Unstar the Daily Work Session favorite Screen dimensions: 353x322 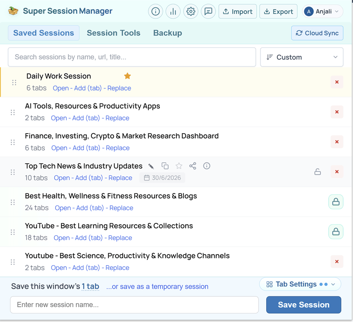click(127, 76)
